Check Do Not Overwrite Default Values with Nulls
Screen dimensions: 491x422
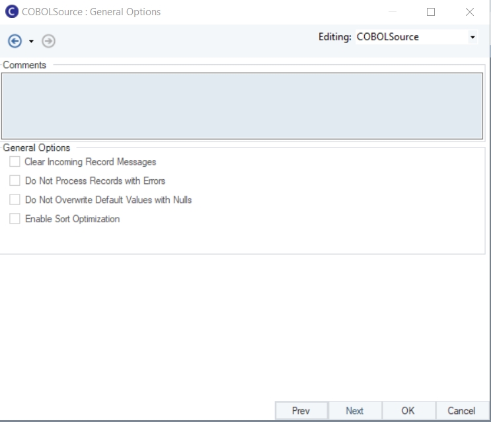(15, 200)
